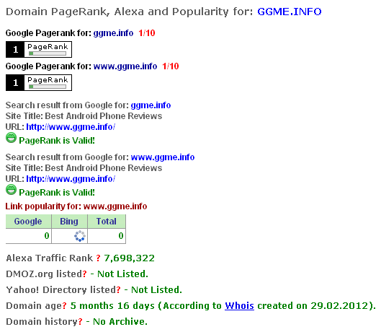381x332 pixels.
Task: Click the Total count value 0
Action: pyautogui.click(x=121, y=236)
